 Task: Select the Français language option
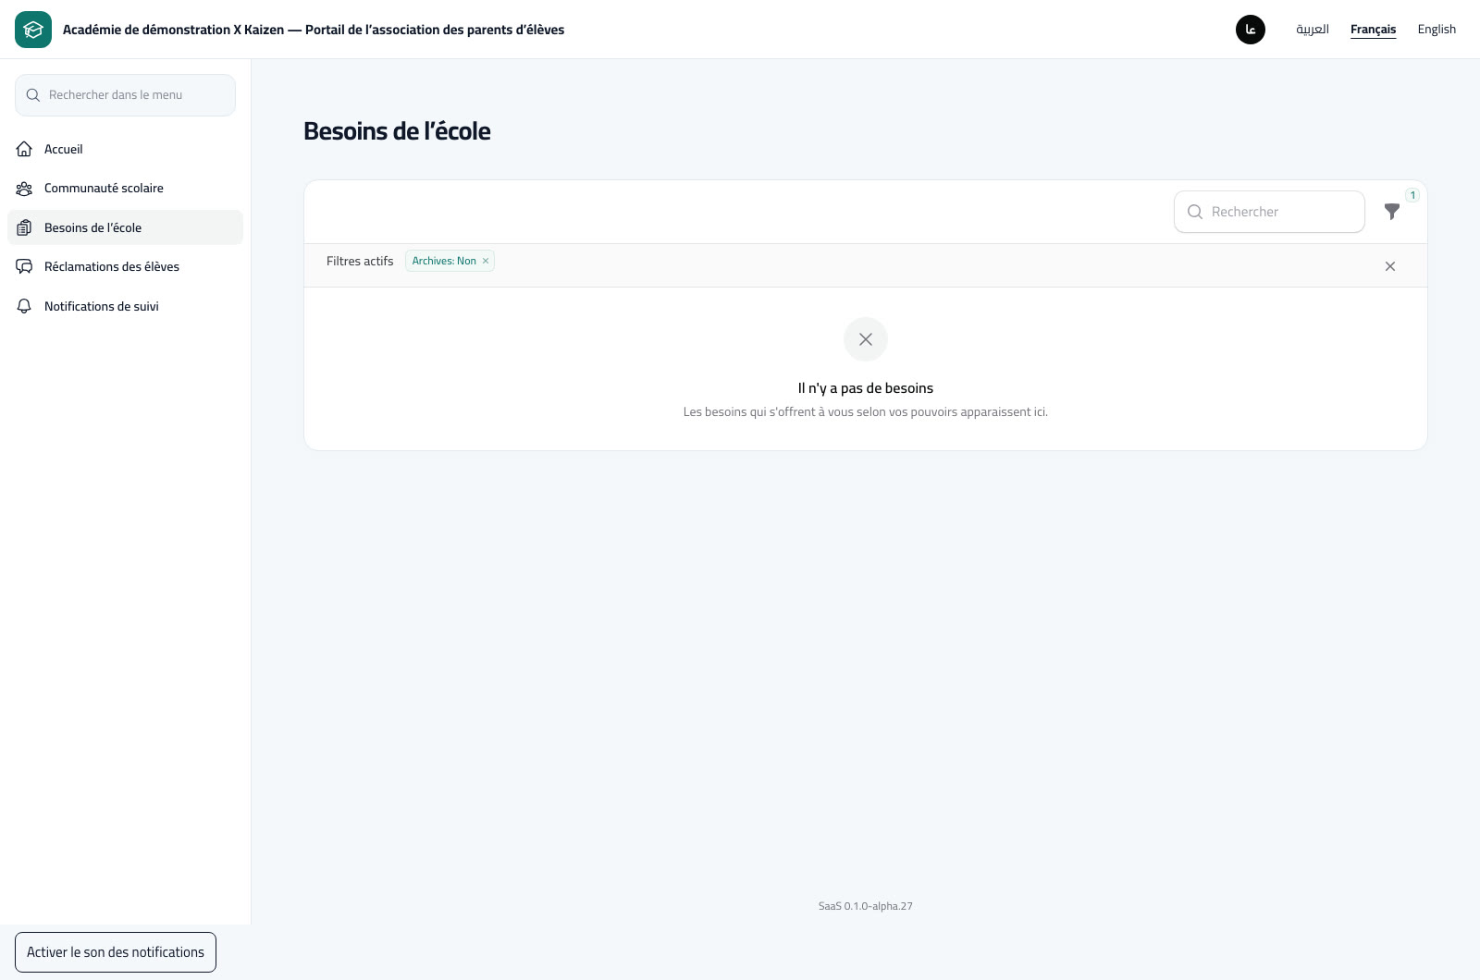(1373, 30)
